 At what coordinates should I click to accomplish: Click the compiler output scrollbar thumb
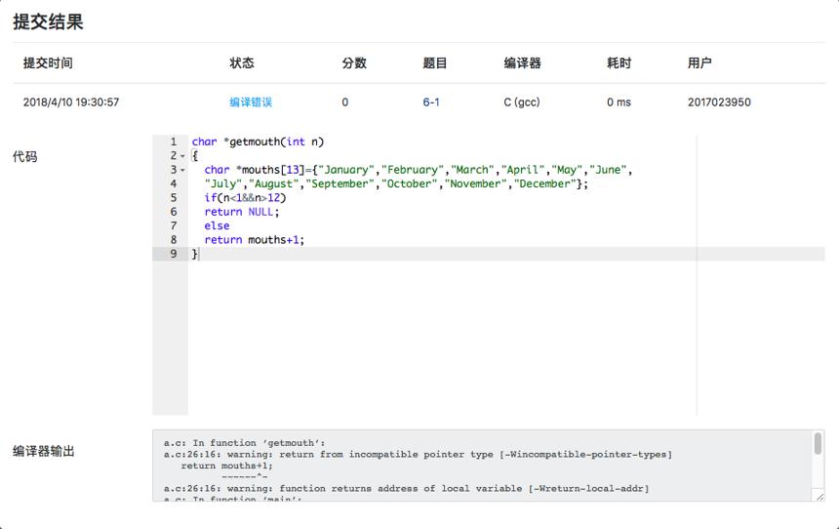coord(818,444)
